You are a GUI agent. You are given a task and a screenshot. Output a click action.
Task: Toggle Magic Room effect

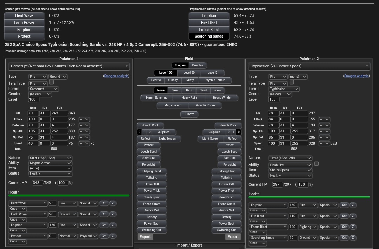pos(173,105)
